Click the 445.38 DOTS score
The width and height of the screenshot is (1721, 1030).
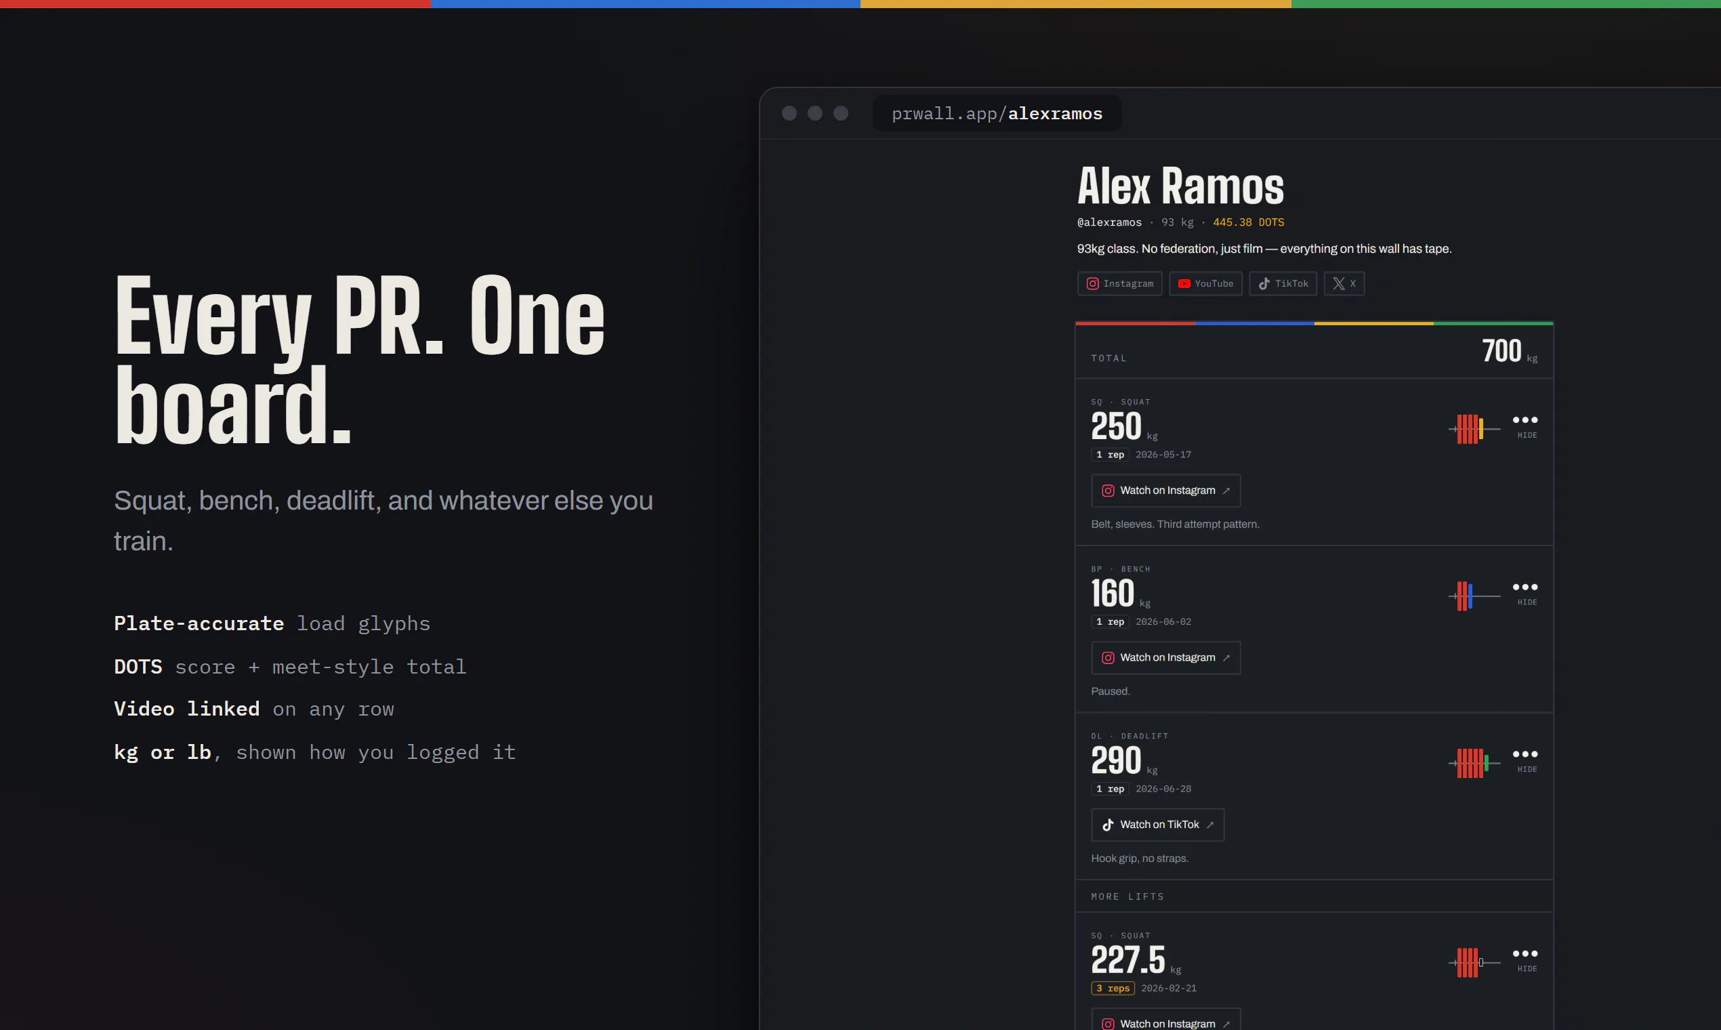1249,222
